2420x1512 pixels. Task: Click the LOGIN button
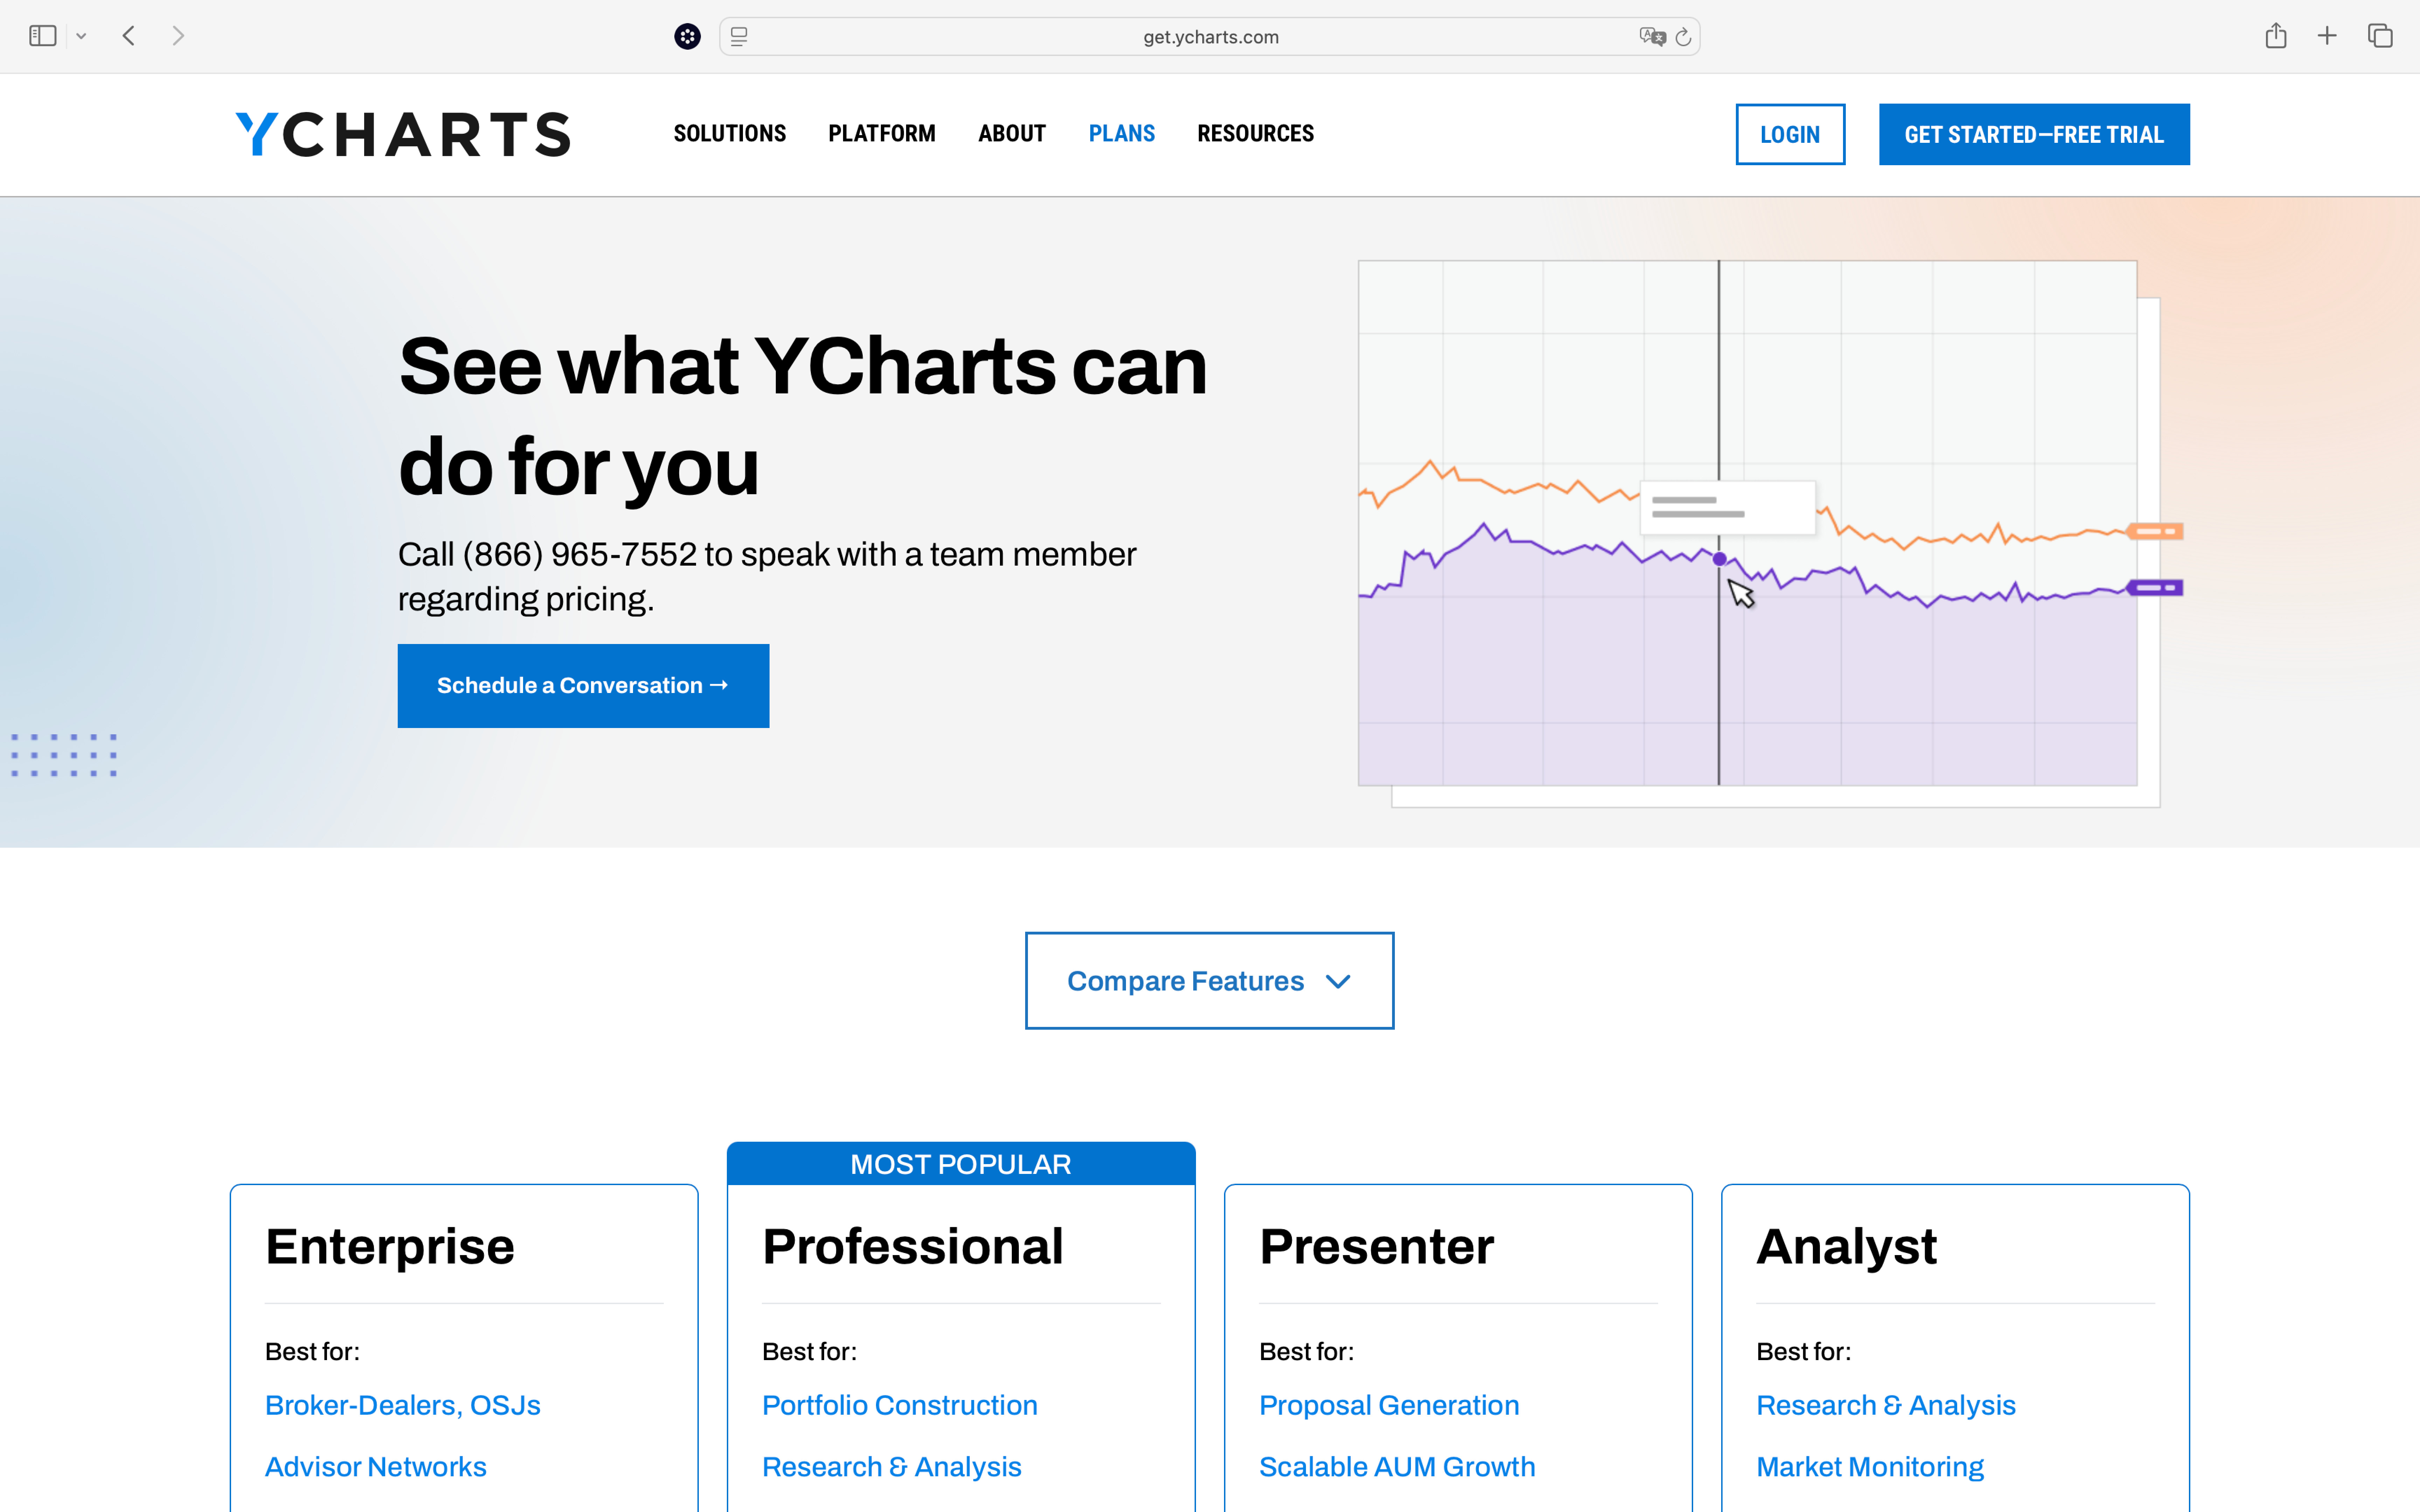coord(1790,134)
